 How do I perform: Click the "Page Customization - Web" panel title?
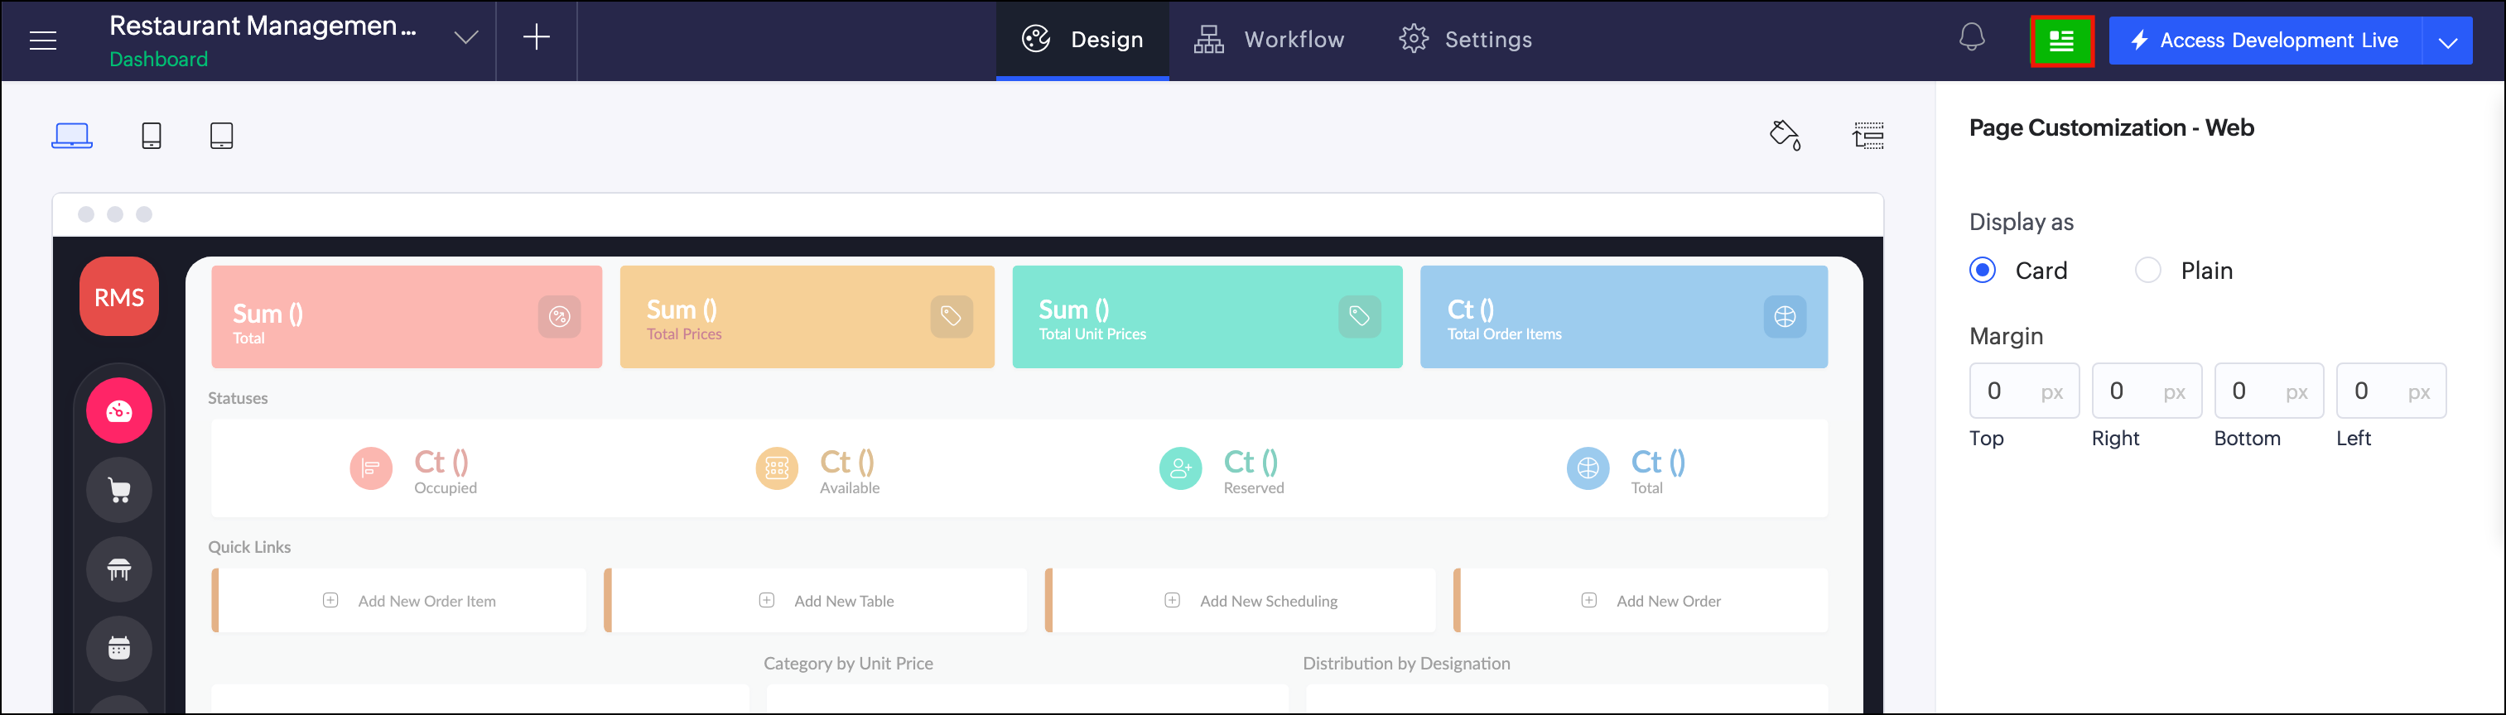pos(2111,127)
